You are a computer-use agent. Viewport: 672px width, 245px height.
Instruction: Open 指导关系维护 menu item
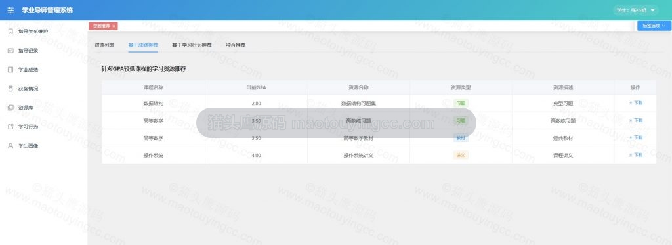point(44,32)
